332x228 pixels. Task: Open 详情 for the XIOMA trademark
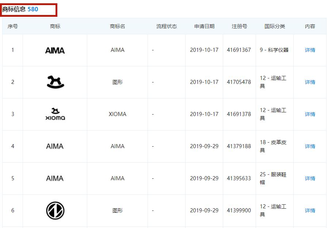(x=310, y=114)
